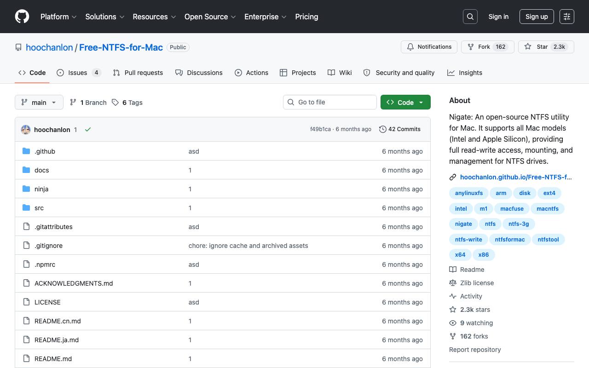
Task: Open the Insights tab
Action: [x=465, y=73]
